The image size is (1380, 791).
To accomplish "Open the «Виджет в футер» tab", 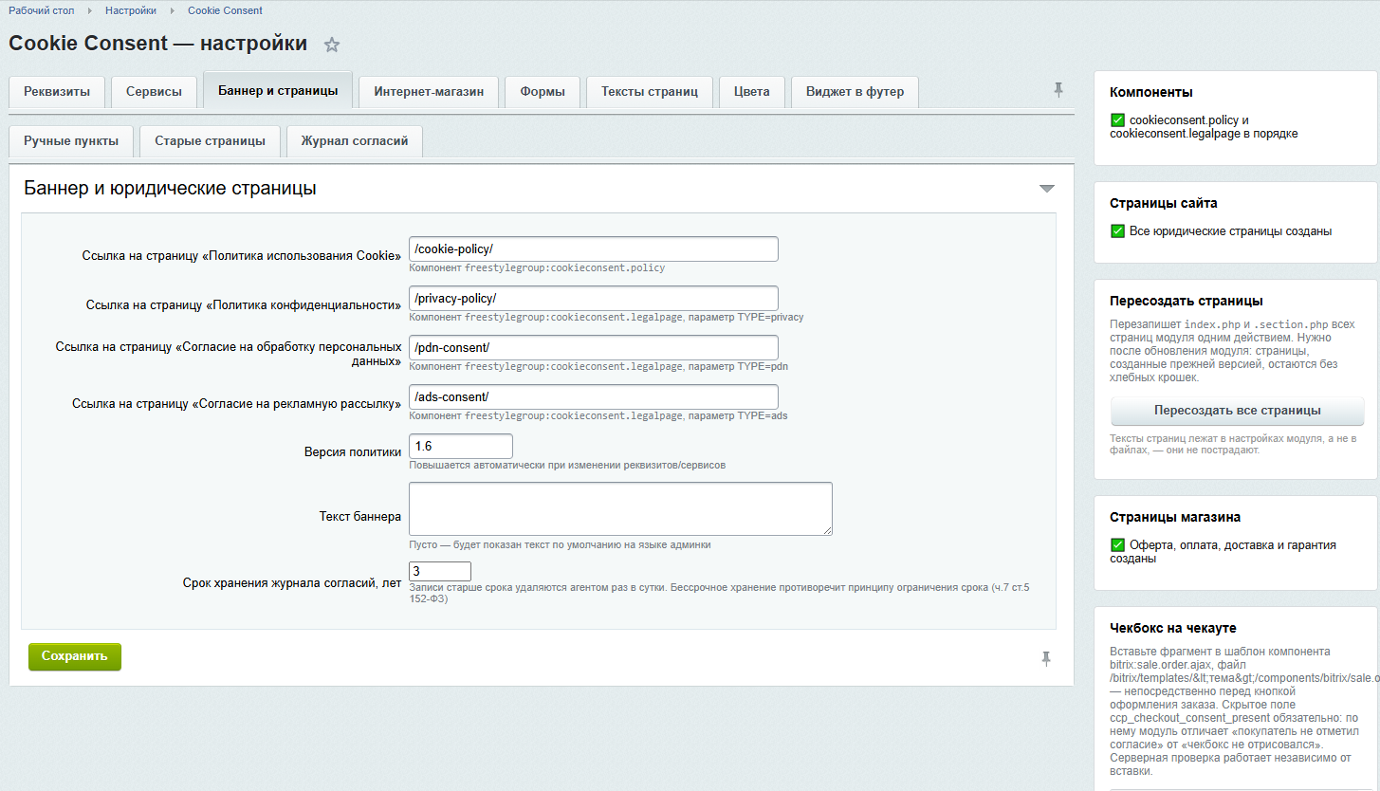I will 855,92.
